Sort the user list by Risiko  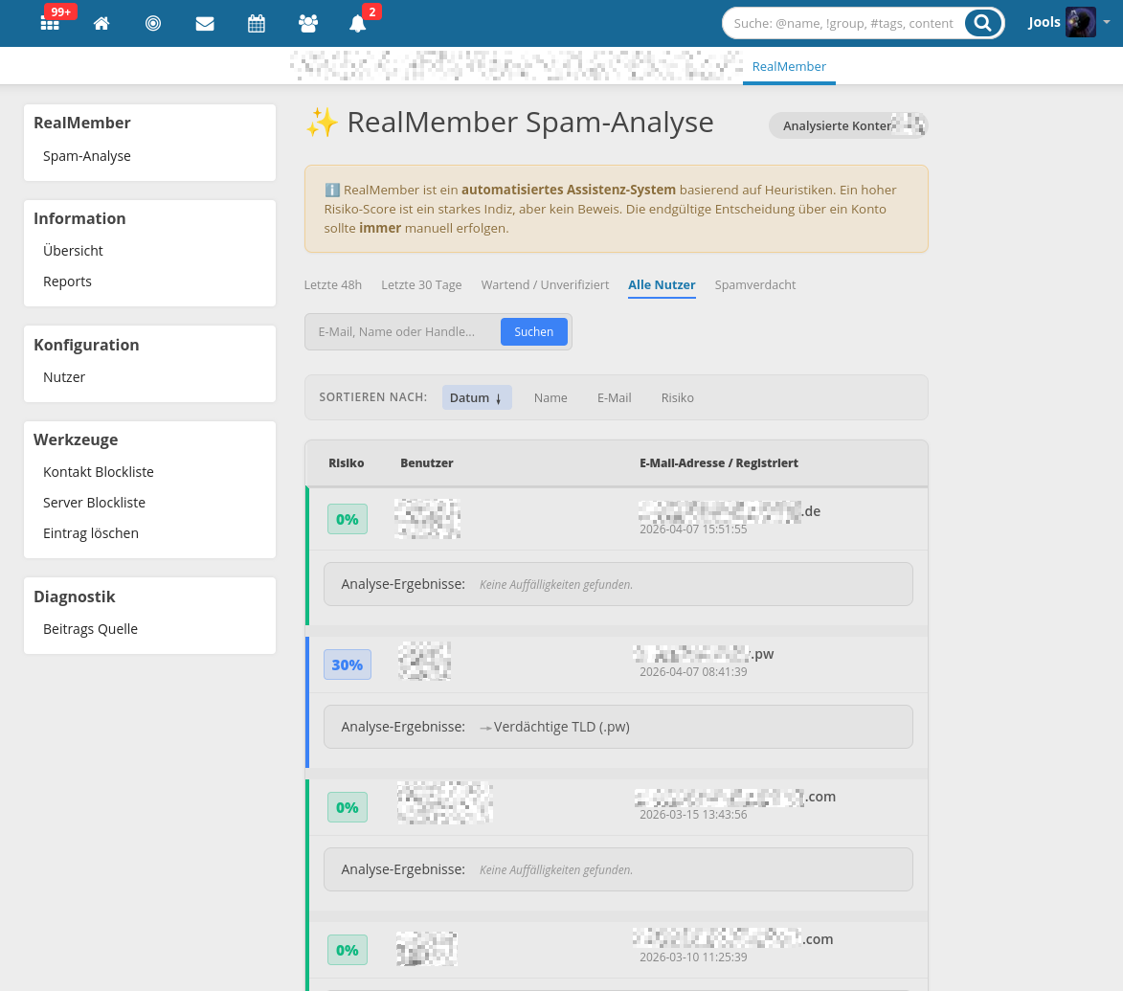click(x=677, y=398)
